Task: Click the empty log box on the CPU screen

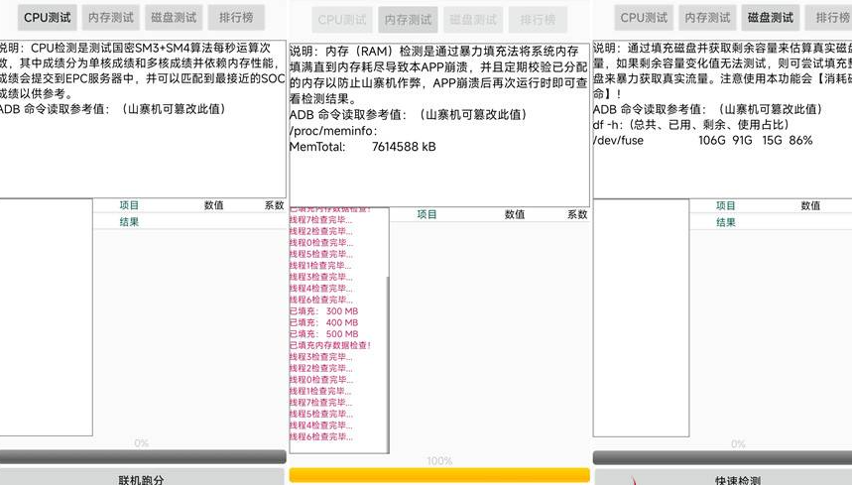Action: (x=47, y=317)
